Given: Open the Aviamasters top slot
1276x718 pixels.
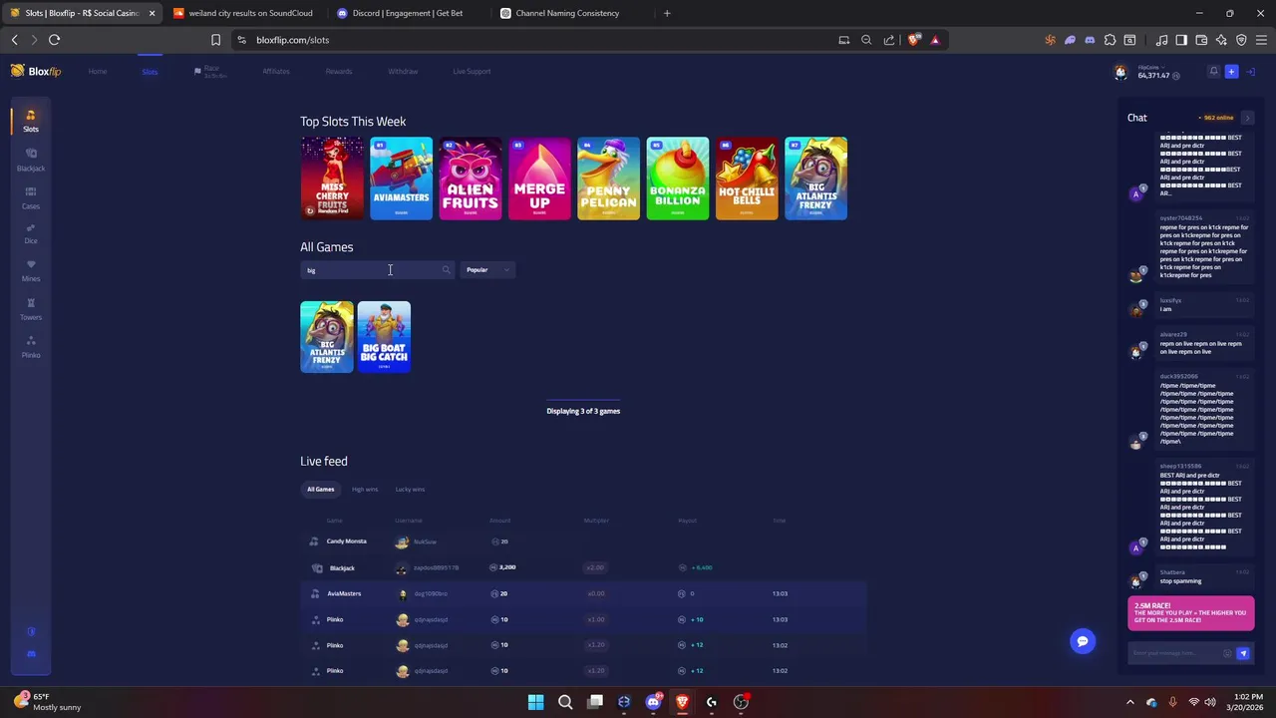Looking at the screenshot, I should [x=401, y=179].
